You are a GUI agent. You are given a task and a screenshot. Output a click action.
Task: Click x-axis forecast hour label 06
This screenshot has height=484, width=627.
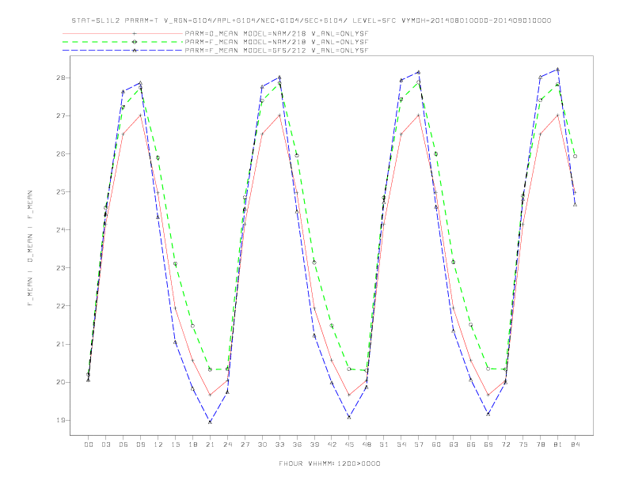(123, 444)
